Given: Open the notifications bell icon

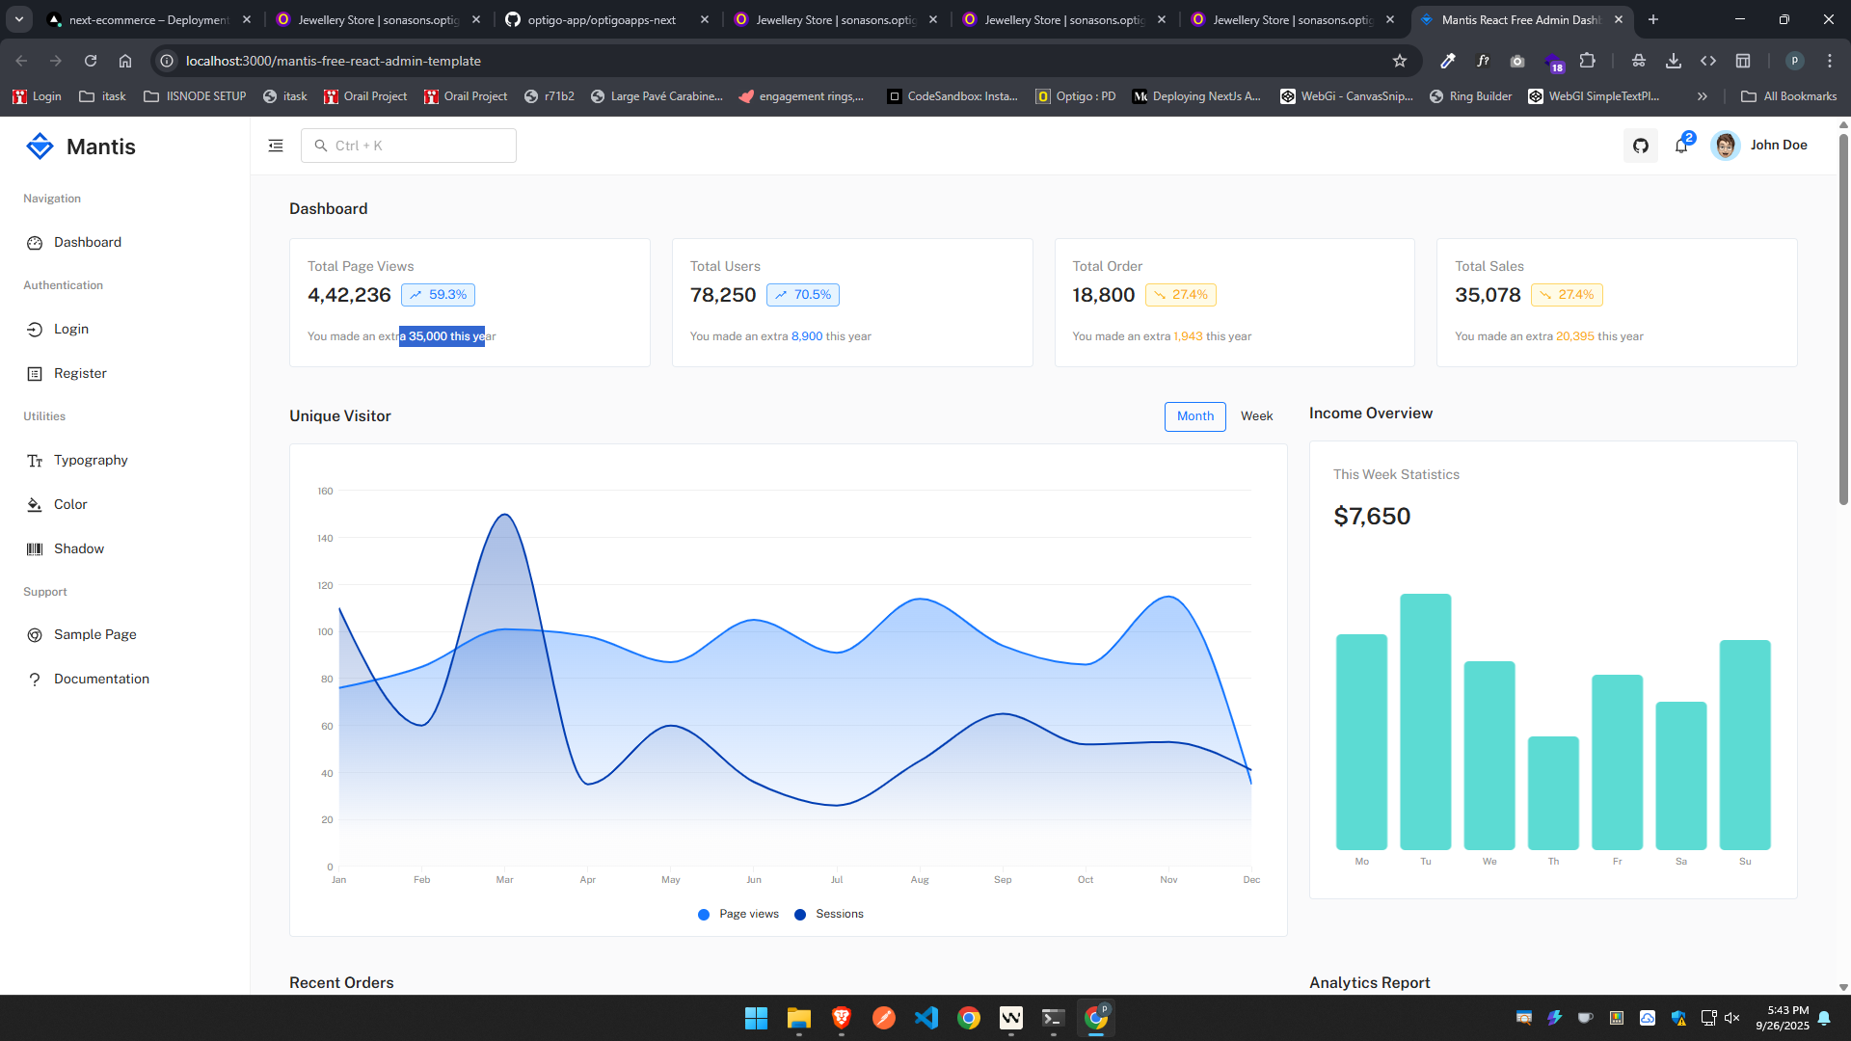Looking at the screenshot, I should pyautogui.click(x=1681, y=146).
